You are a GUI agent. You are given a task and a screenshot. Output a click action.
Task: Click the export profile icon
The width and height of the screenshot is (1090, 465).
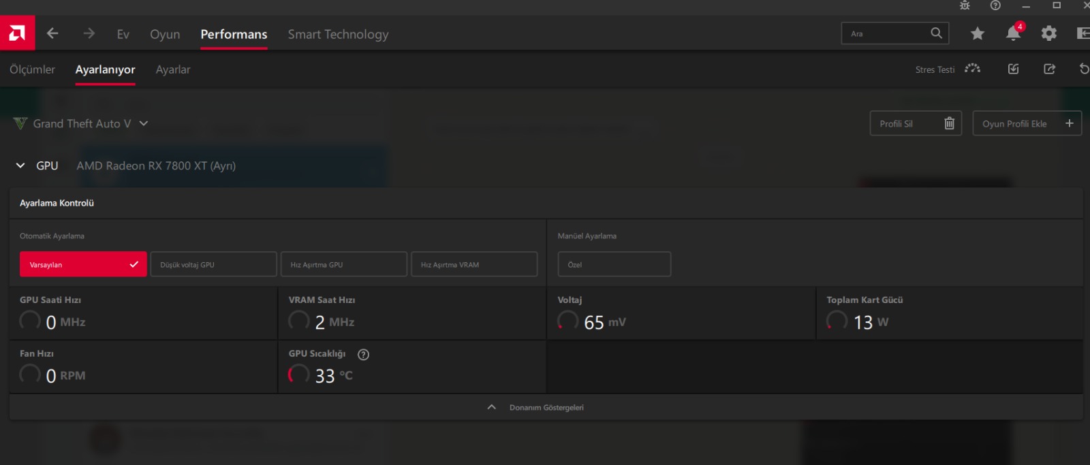(1049, 69)
